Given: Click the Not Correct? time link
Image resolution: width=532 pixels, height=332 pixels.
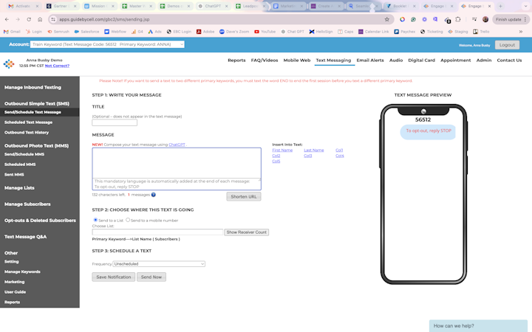Looking at the screenshot, I should (57, 66).
